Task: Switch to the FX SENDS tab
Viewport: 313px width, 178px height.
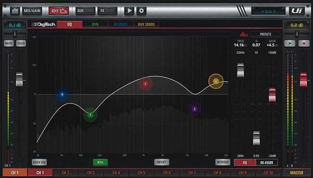Action: click(120, 25)
